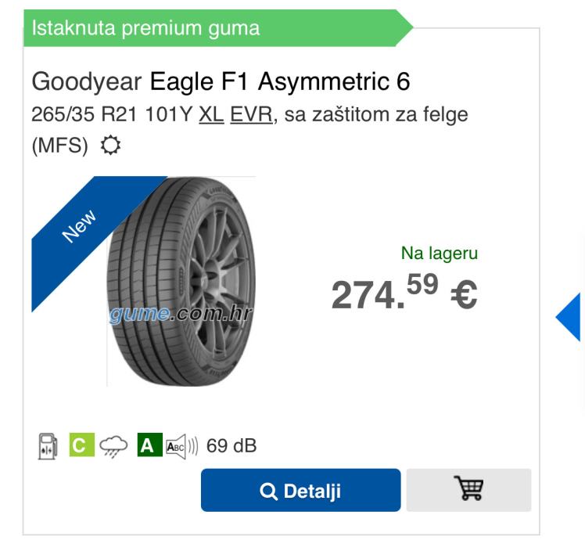Click the dark green A grip badge

tap(147, 446)
